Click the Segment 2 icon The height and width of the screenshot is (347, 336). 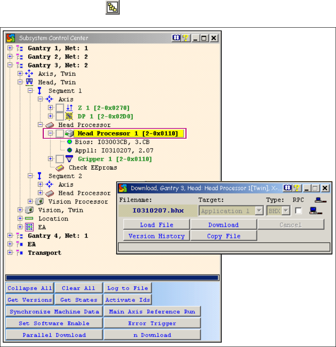pos(40,176)
